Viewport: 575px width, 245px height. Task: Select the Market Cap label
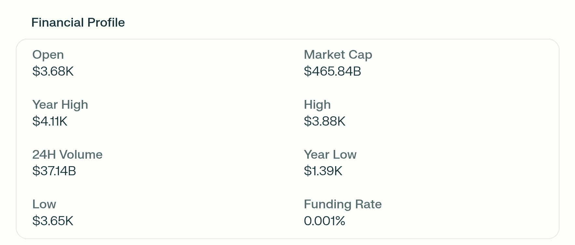point(338,55)
